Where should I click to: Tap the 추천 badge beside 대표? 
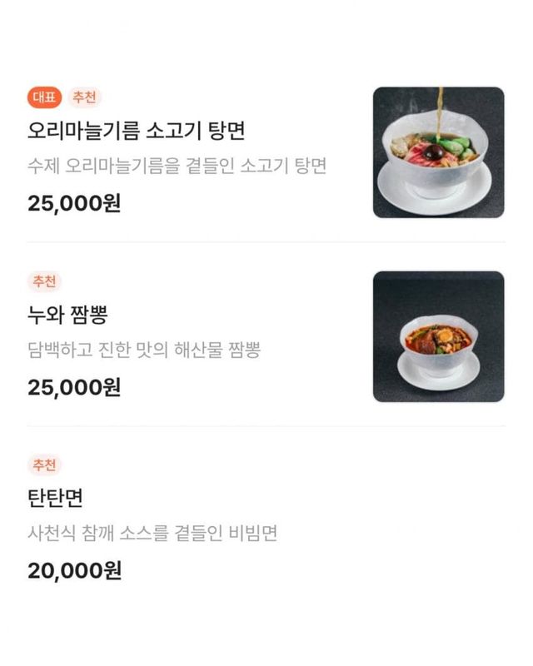[x=84, y=97]
